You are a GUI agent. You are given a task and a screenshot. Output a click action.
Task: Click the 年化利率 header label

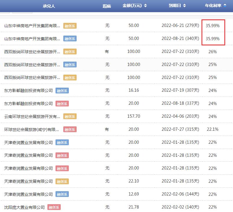[x=213, y=6]
